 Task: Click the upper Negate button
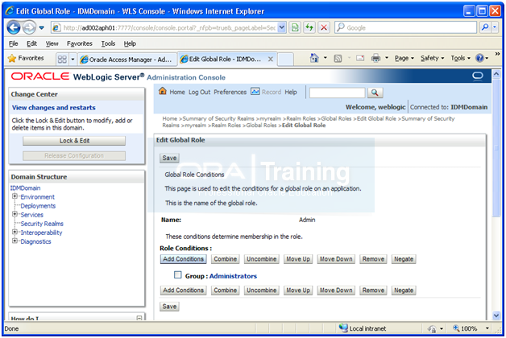pyautogui.click(x=404, y=259)
